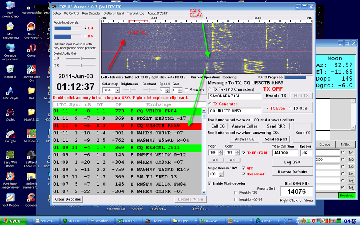Increase the Single Decoder BW value
Viewport: 360px width, 225px height.
click(220, 173)
